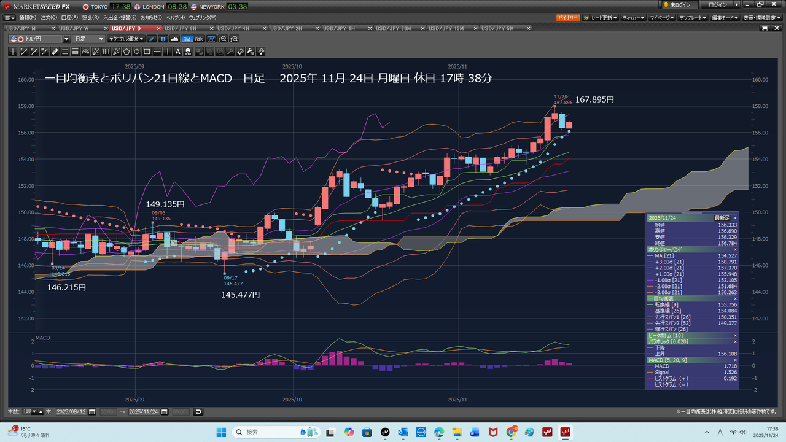786x442 pixels.
Task: Choose the rectangle drawing tool
Action: [147, 52]
